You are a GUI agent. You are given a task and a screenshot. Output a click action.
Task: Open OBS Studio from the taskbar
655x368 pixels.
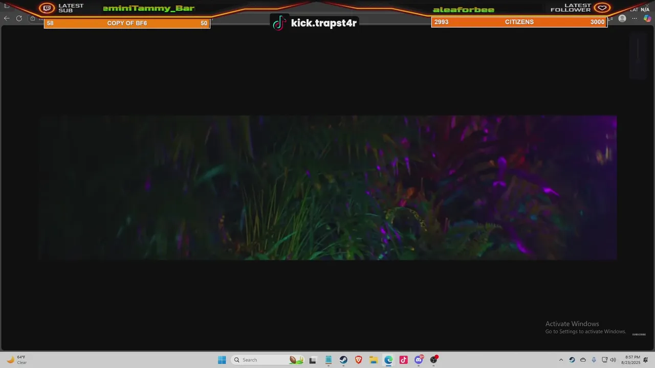click(x=434, y=360)
